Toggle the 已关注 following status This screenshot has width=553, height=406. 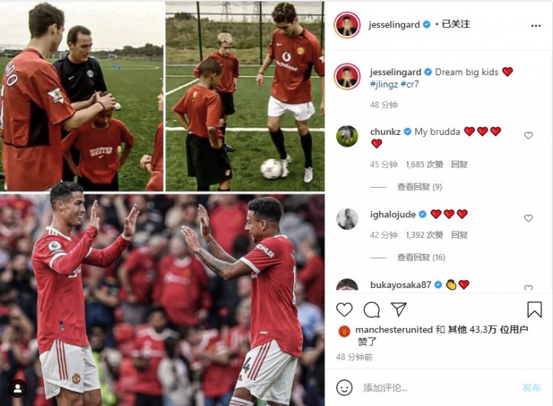pos(456,24)
